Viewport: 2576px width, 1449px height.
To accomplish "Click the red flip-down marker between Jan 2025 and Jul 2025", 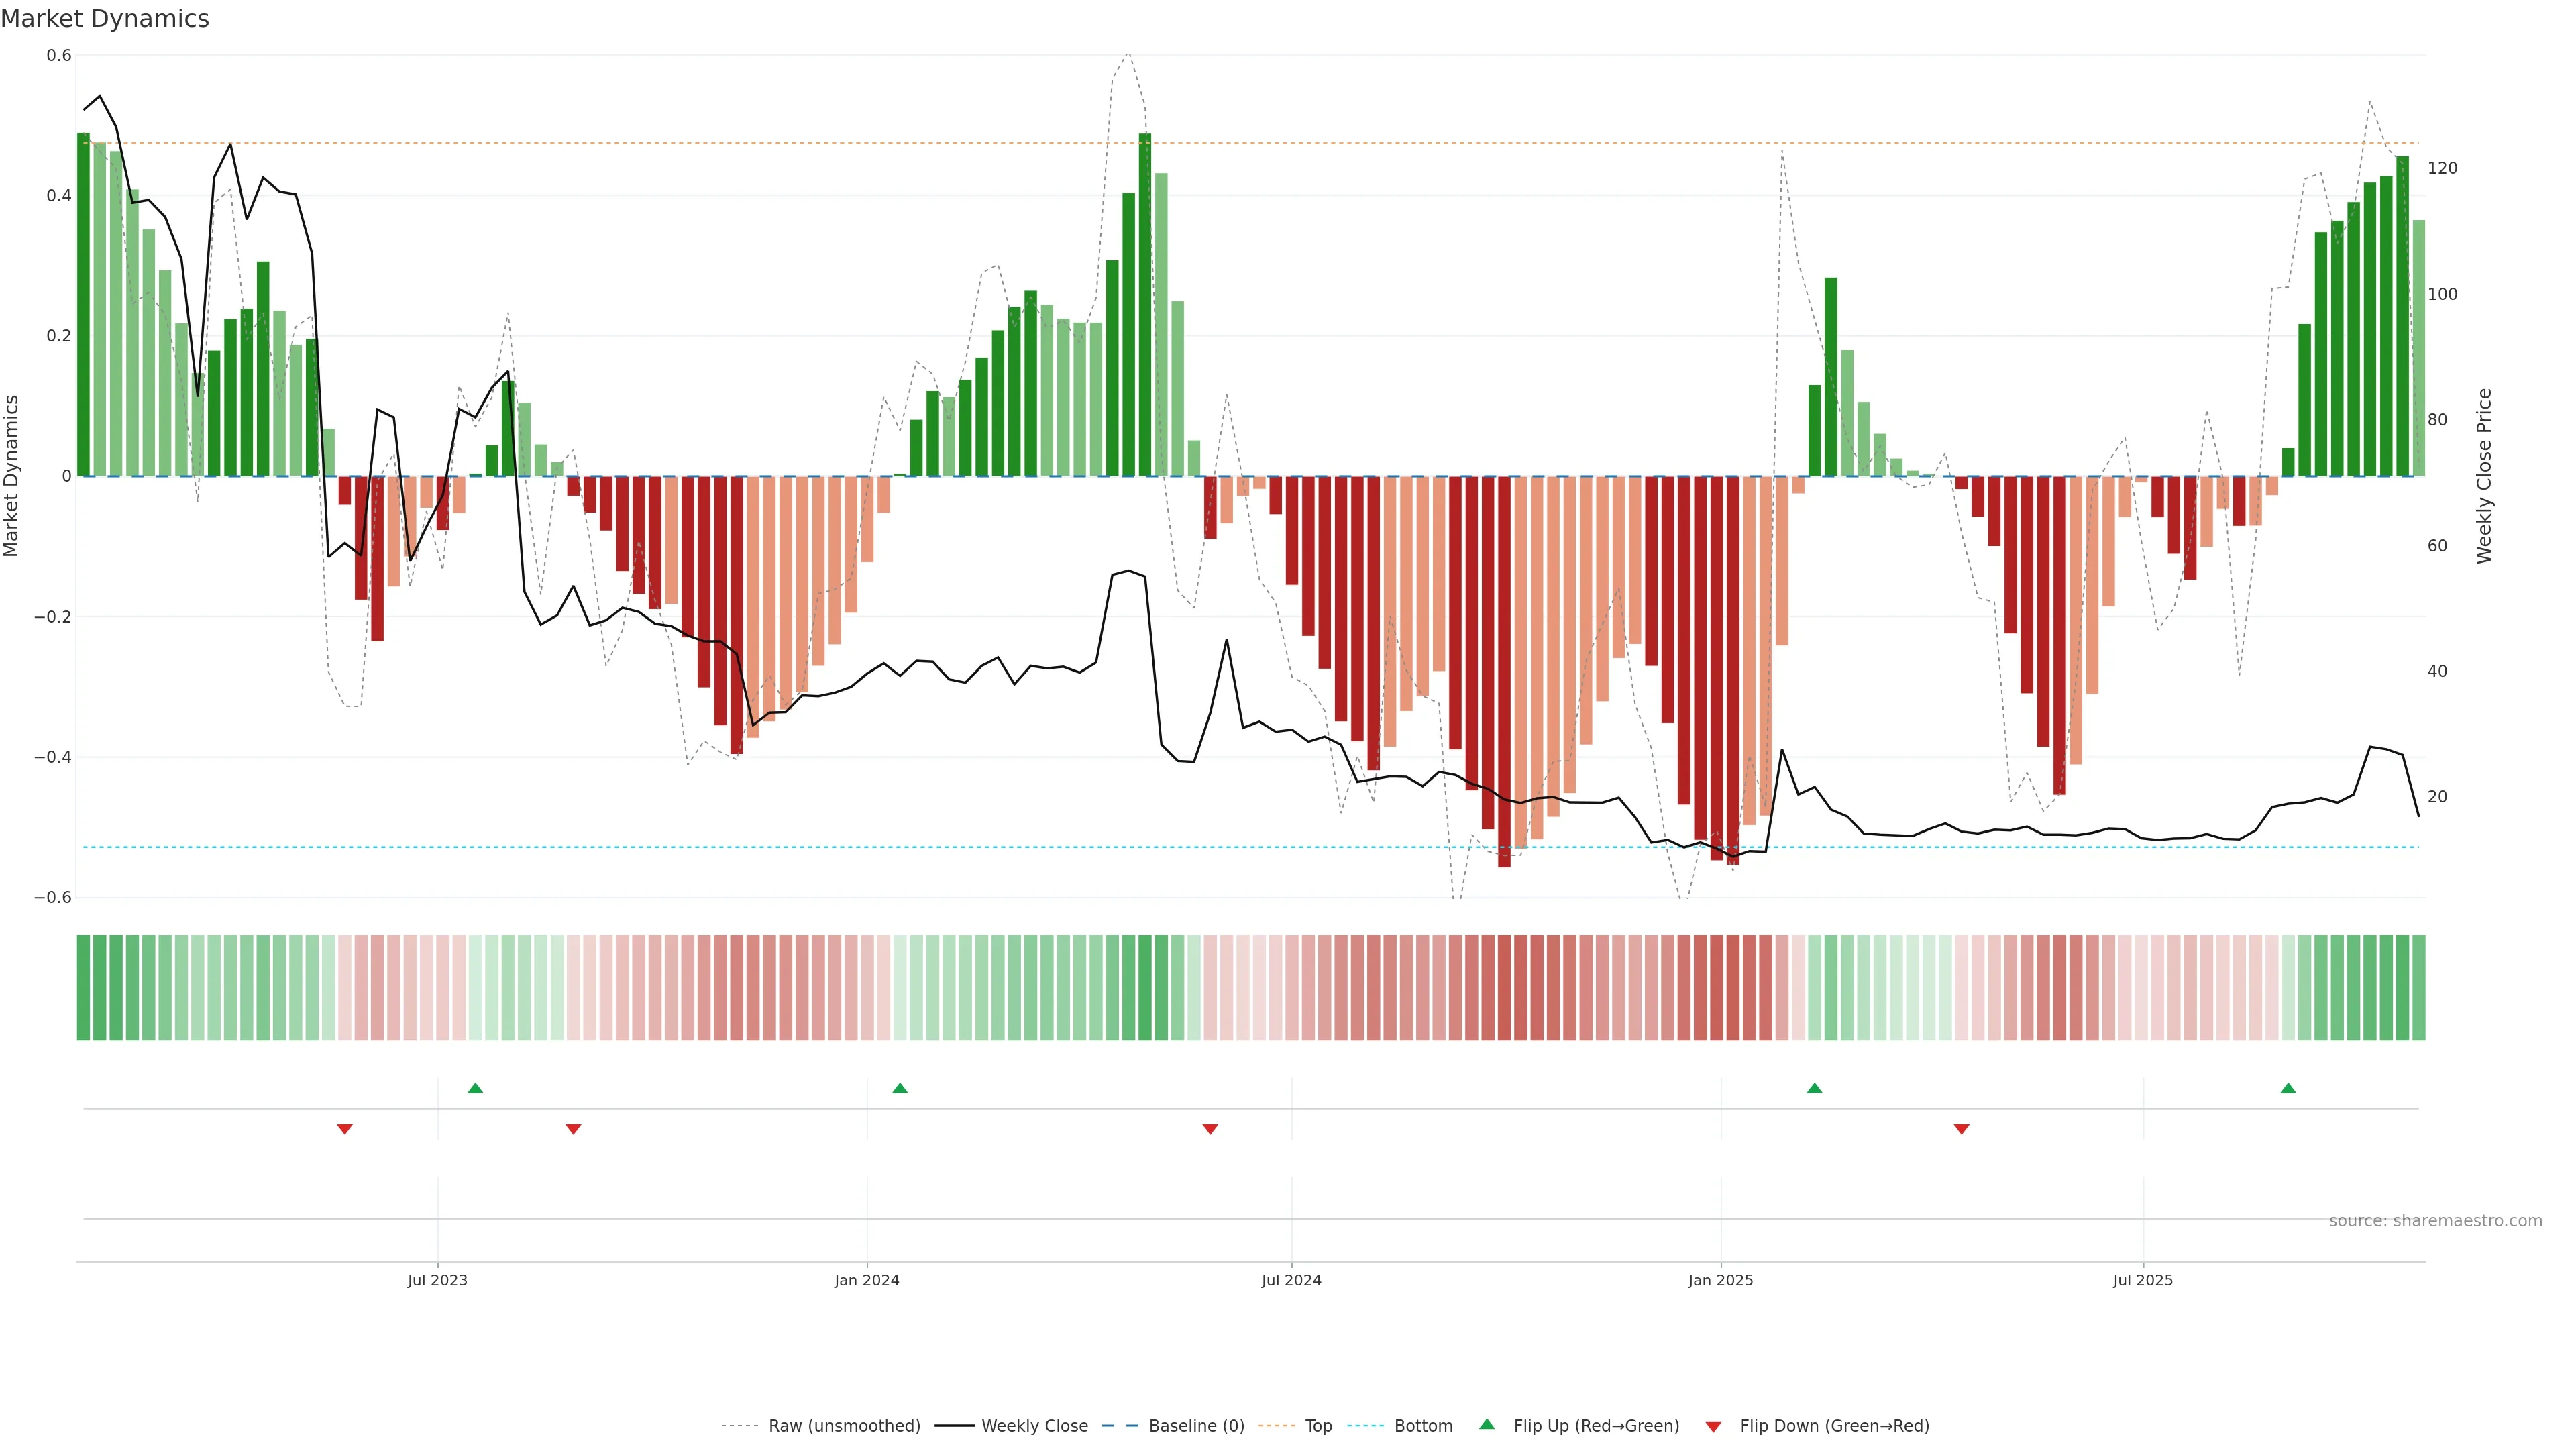I will (x=1961, y=1129).
